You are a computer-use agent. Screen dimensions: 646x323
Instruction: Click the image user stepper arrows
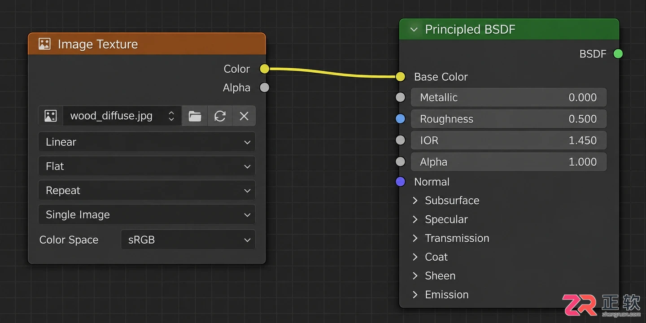pyautogui.click(x=171, y=116)
